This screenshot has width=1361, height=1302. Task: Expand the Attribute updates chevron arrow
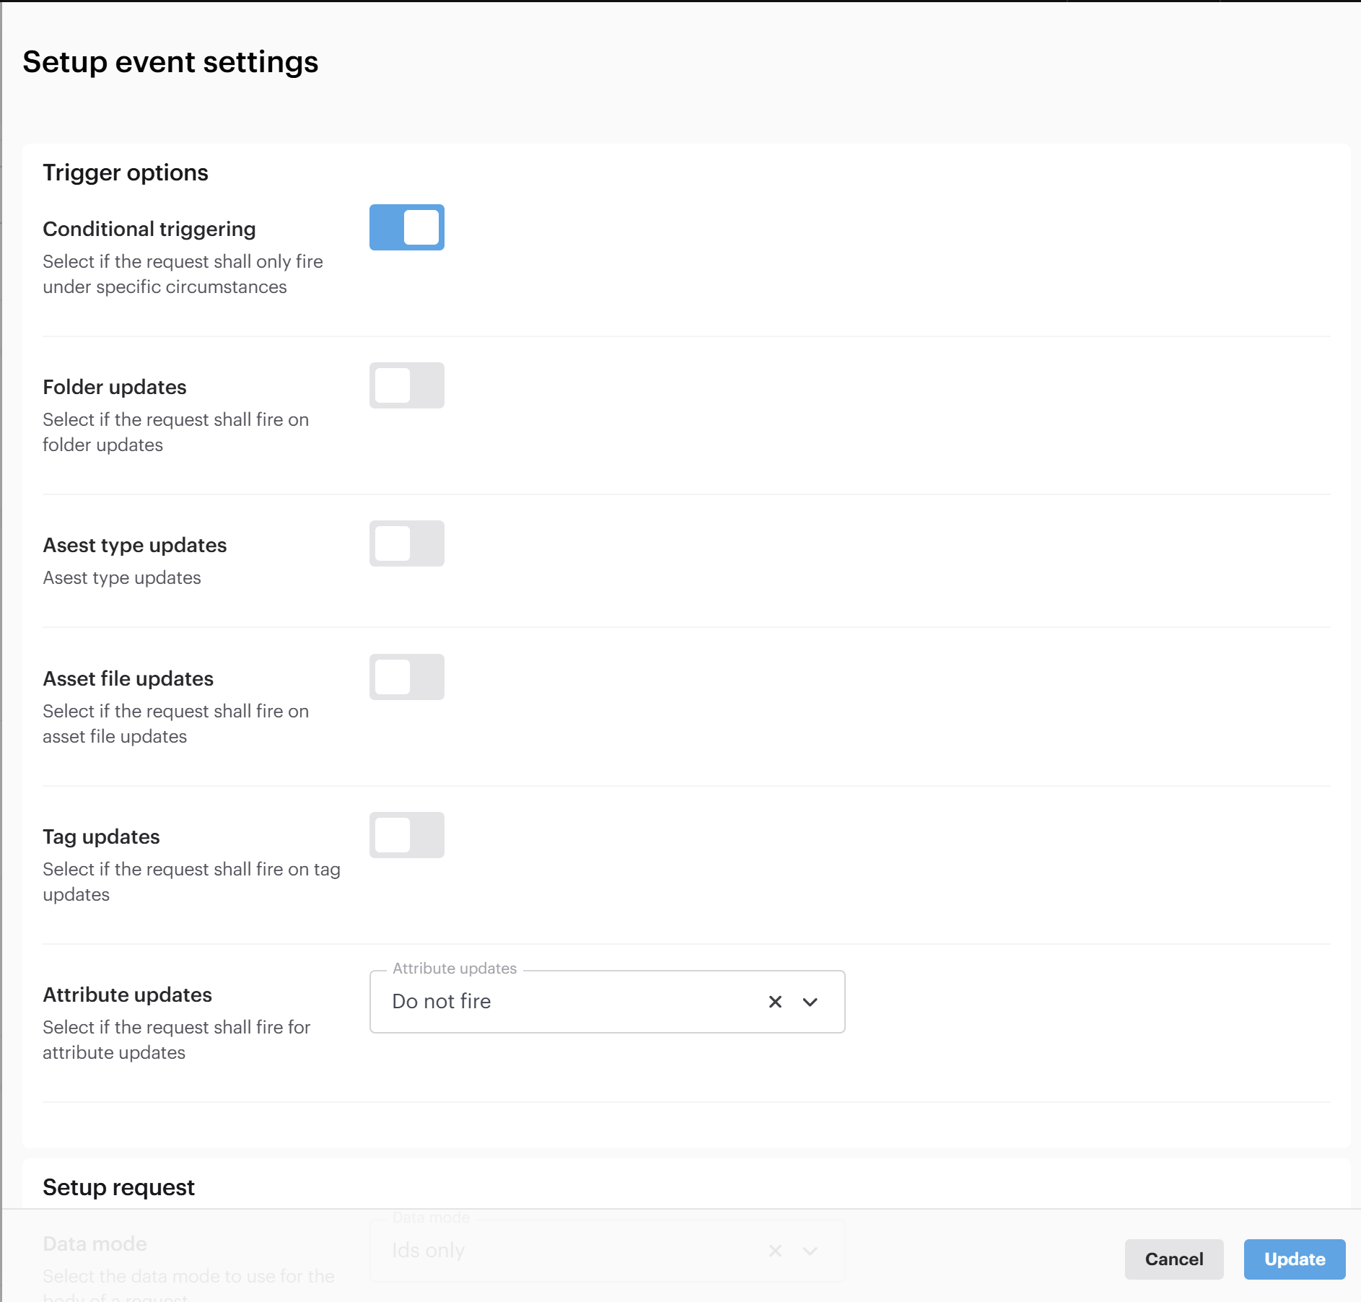point(810,1002)
